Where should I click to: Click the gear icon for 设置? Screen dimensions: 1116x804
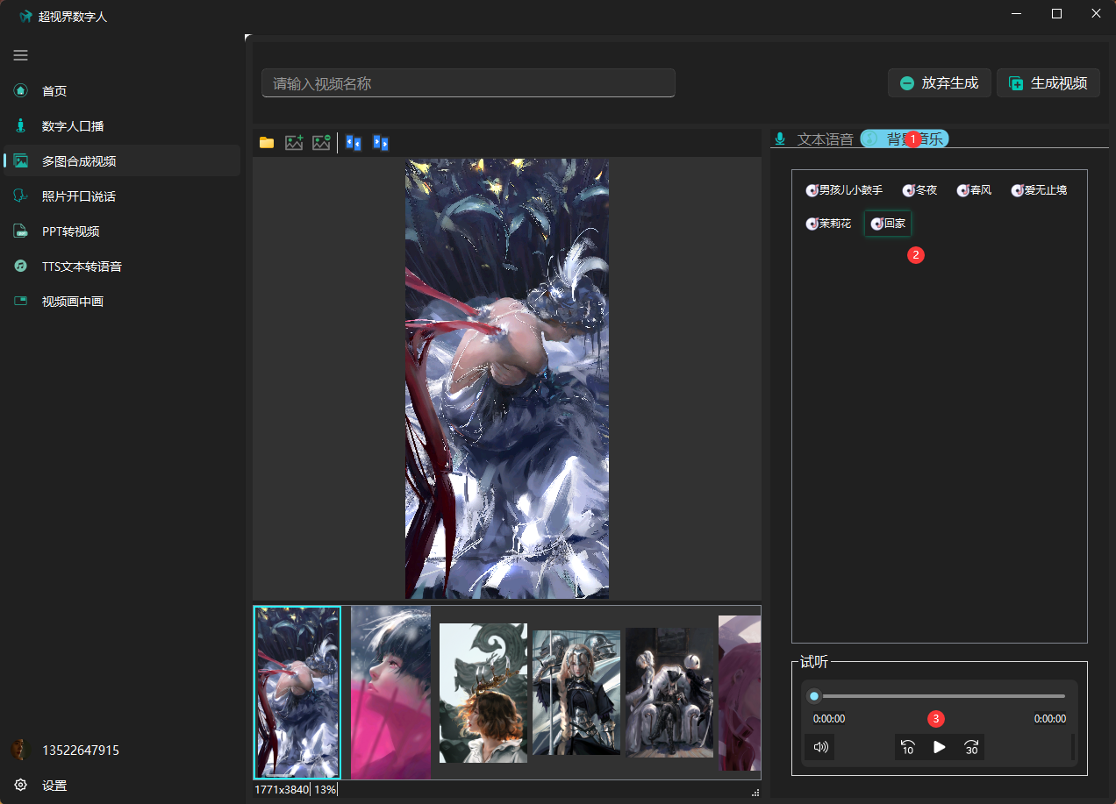(21, 785)
